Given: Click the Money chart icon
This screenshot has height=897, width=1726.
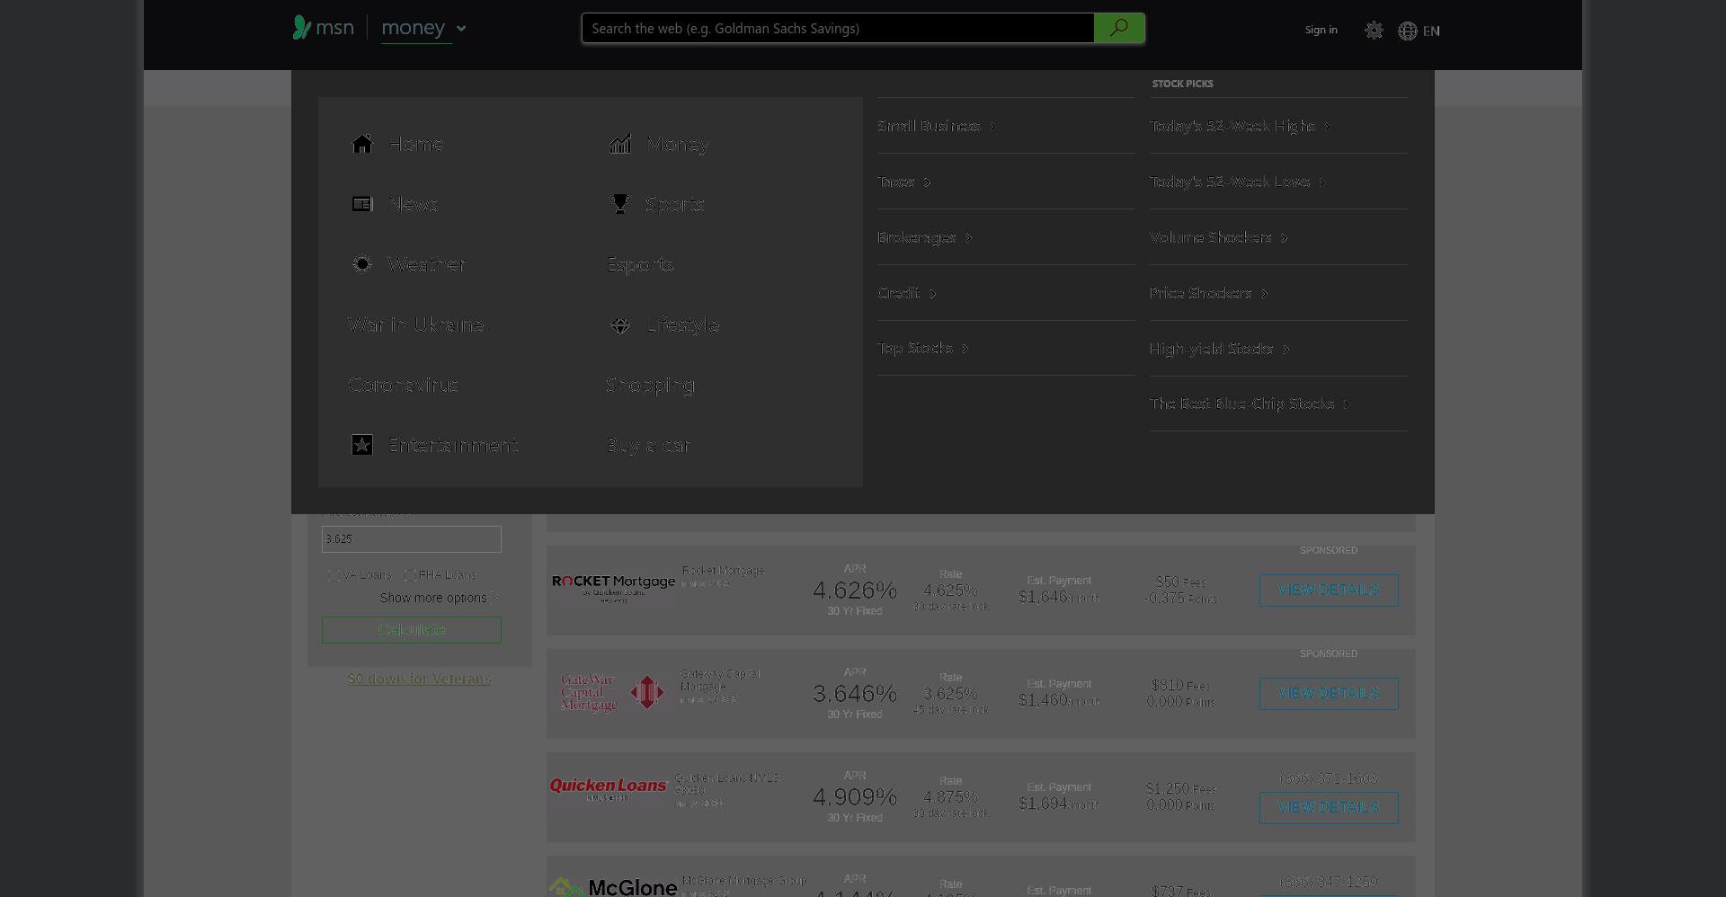Looking at the screenshot, I should [620, 144].
